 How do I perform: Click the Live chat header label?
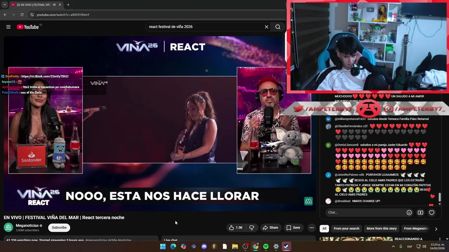(x=170, y=240)
